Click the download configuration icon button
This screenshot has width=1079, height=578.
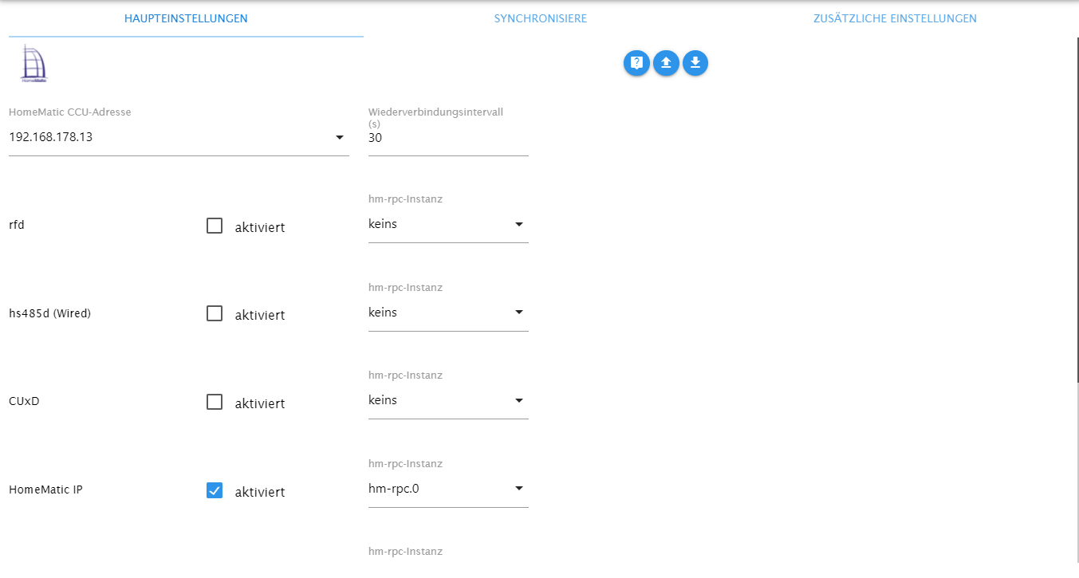pyautogui.click(x=695, y=63)
